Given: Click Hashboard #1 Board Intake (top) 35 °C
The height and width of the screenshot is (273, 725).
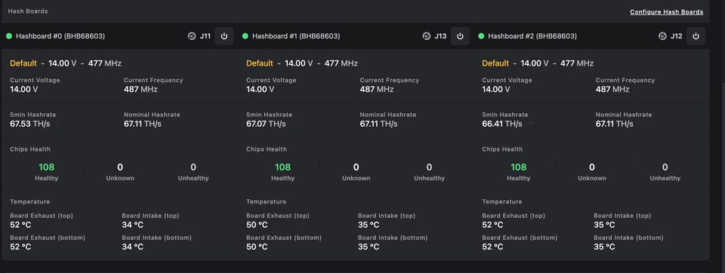Looking at the screenshot, I should point(369,225).
